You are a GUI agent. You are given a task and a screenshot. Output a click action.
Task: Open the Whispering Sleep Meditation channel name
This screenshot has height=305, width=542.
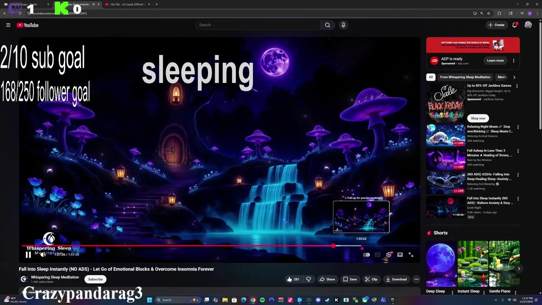click(55, 277)
